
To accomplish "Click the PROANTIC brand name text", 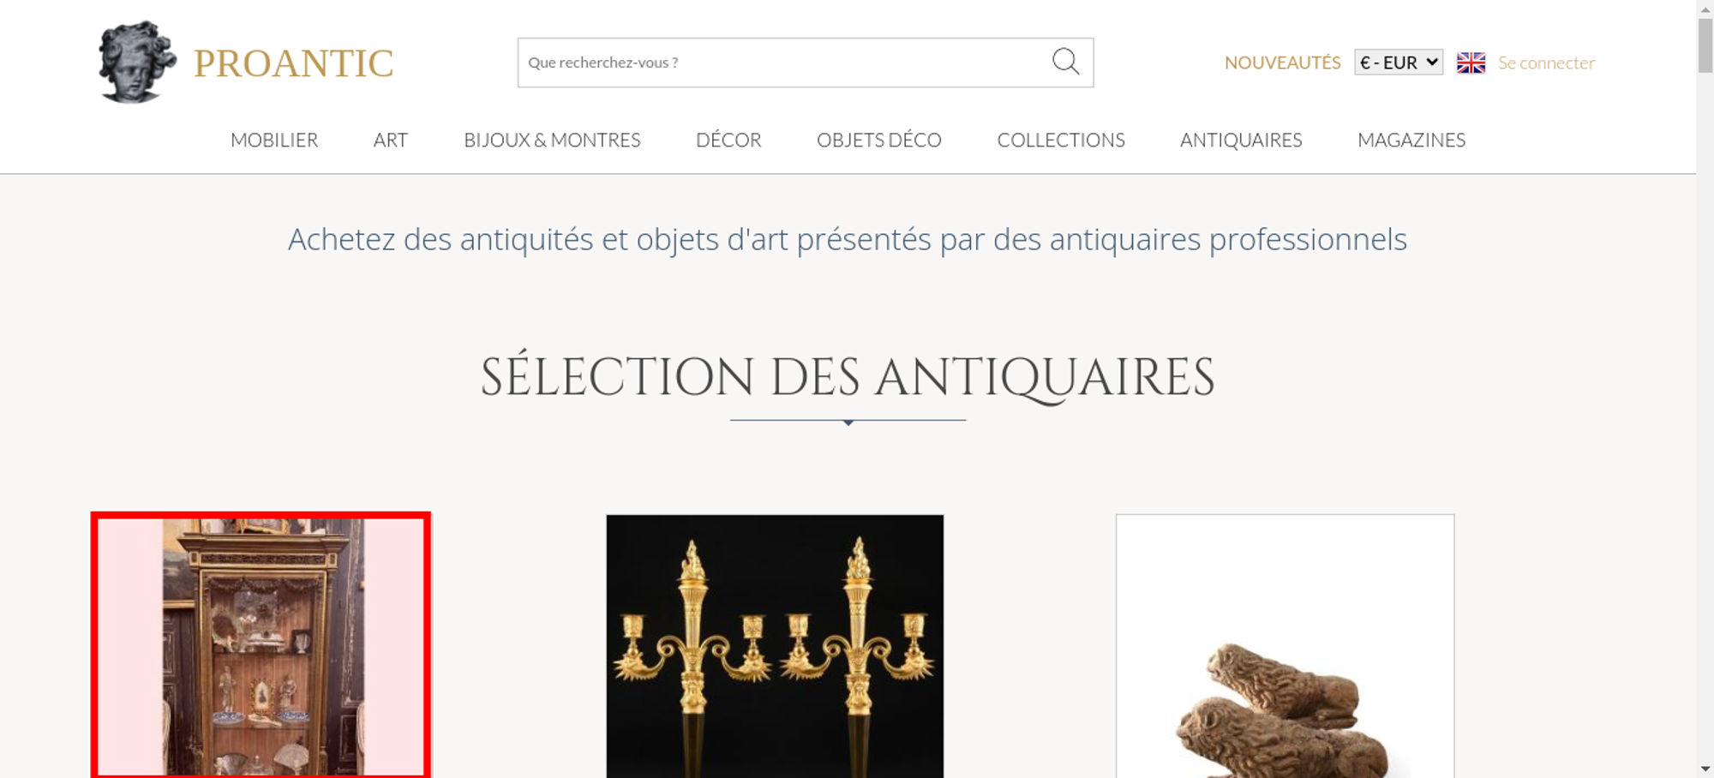I will point(293,63).
